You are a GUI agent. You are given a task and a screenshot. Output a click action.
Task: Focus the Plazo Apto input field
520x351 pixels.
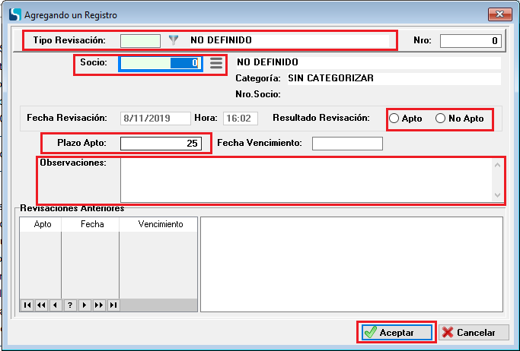coord(161,143)
